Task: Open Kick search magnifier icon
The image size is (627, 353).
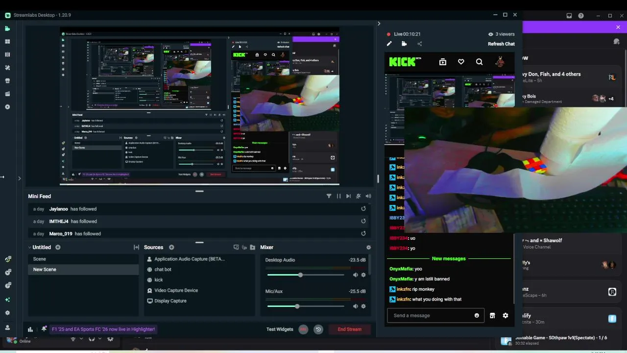Action: [x=480, y=62]
